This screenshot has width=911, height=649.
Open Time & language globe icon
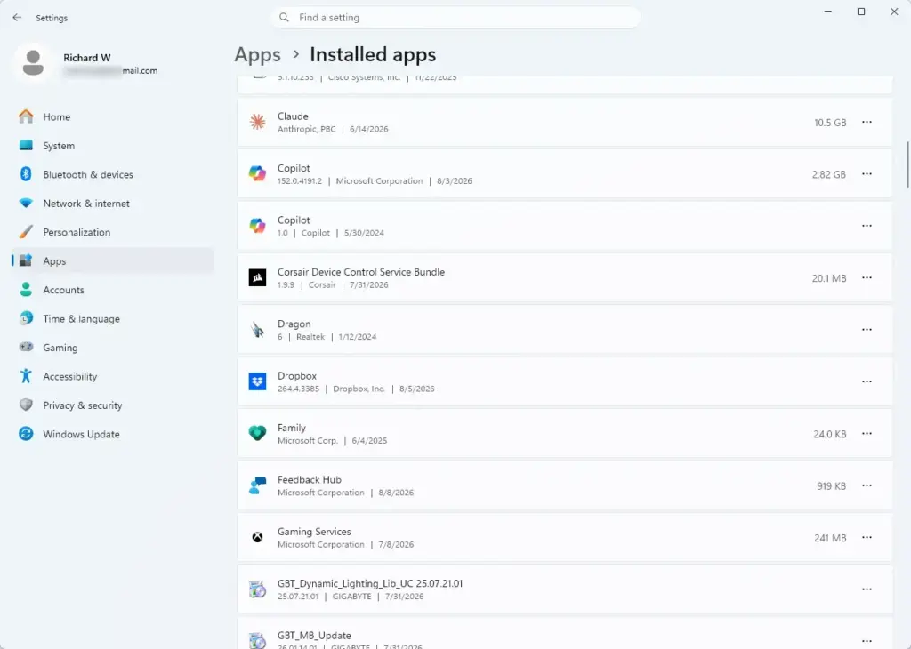(x=26, y=318)
